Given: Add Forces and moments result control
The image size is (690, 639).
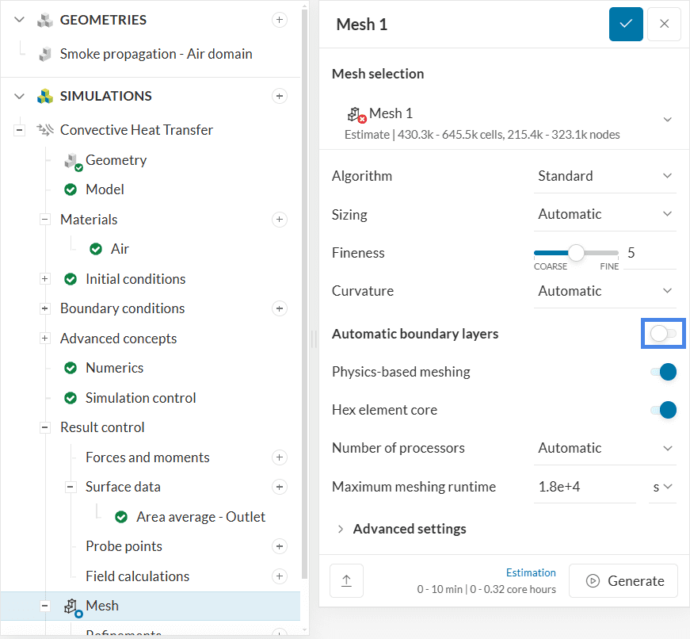Looking at the screenshot, I should pos(279,457).
